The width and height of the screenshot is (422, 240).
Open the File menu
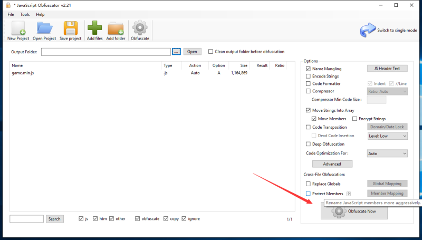[x=11, y=14]
